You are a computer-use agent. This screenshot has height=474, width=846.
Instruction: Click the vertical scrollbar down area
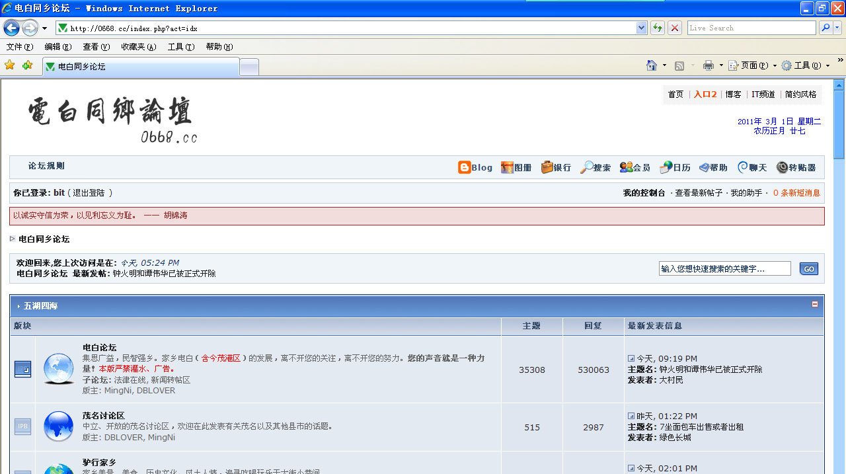tap(839, 331)
